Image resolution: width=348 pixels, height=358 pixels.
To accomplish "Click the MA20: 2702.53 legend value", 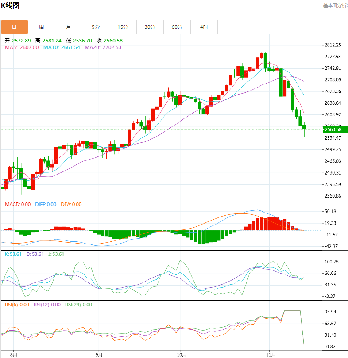I will coord(103,47).
